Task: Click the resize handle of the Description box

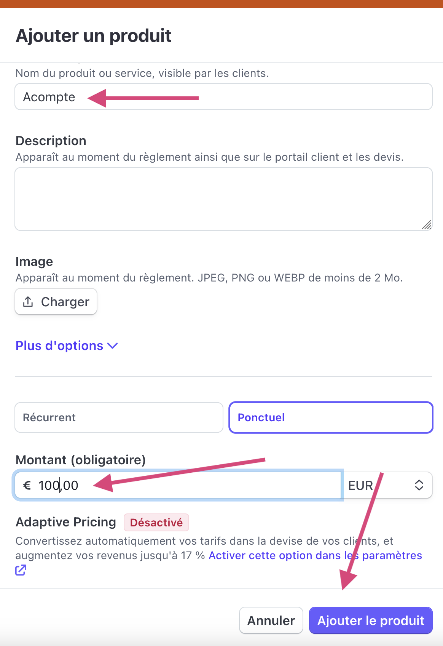Action: [427, 225]
